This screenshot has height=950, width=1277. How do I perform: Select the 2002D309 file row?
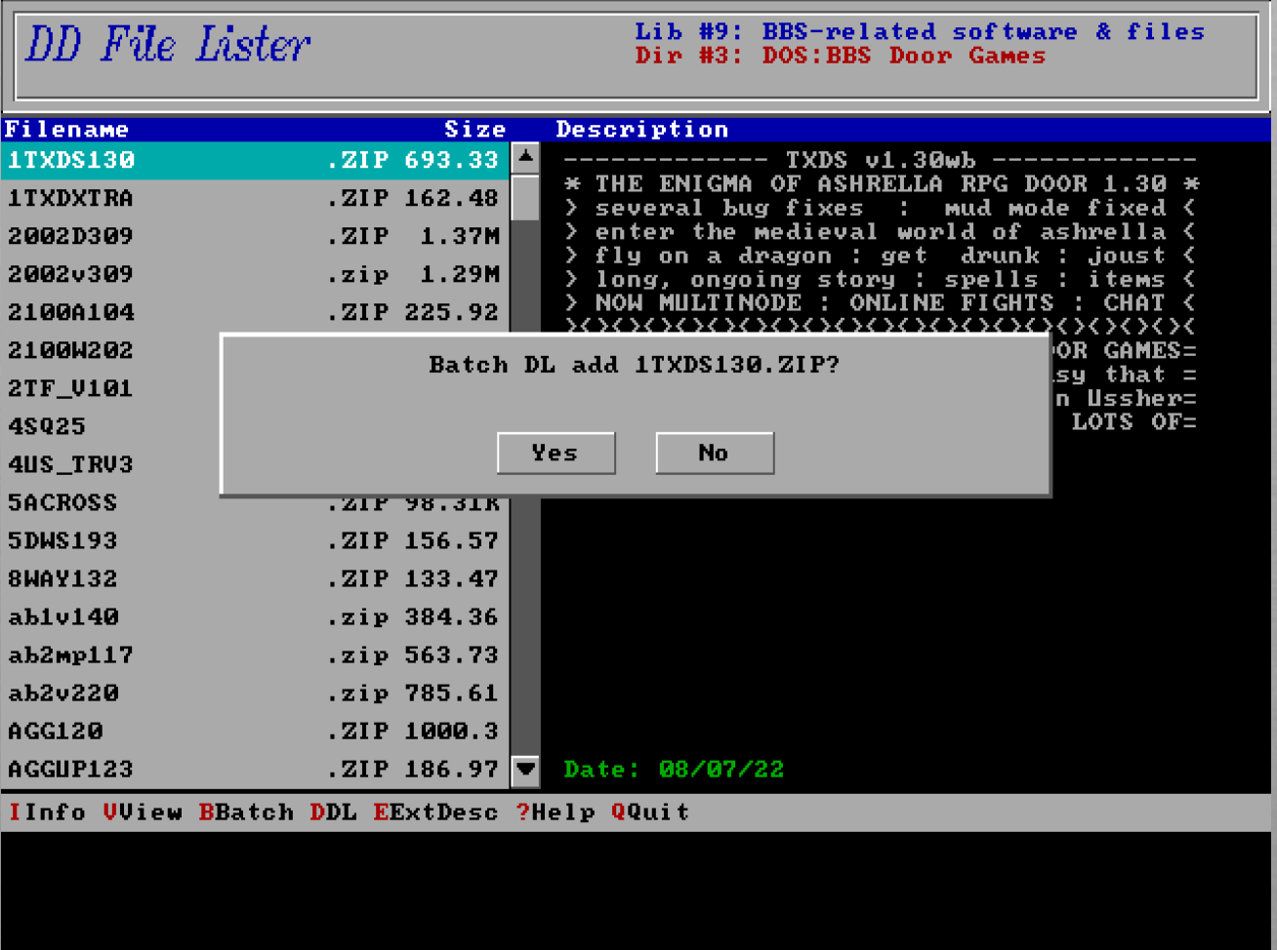point(254,236)
